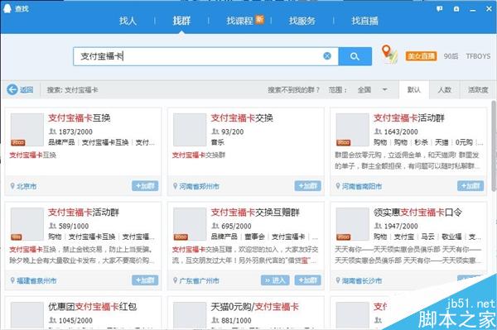Sort results by 默认 tab
The width and height of the screenshot is (497, 330).
tap(414, 90)
